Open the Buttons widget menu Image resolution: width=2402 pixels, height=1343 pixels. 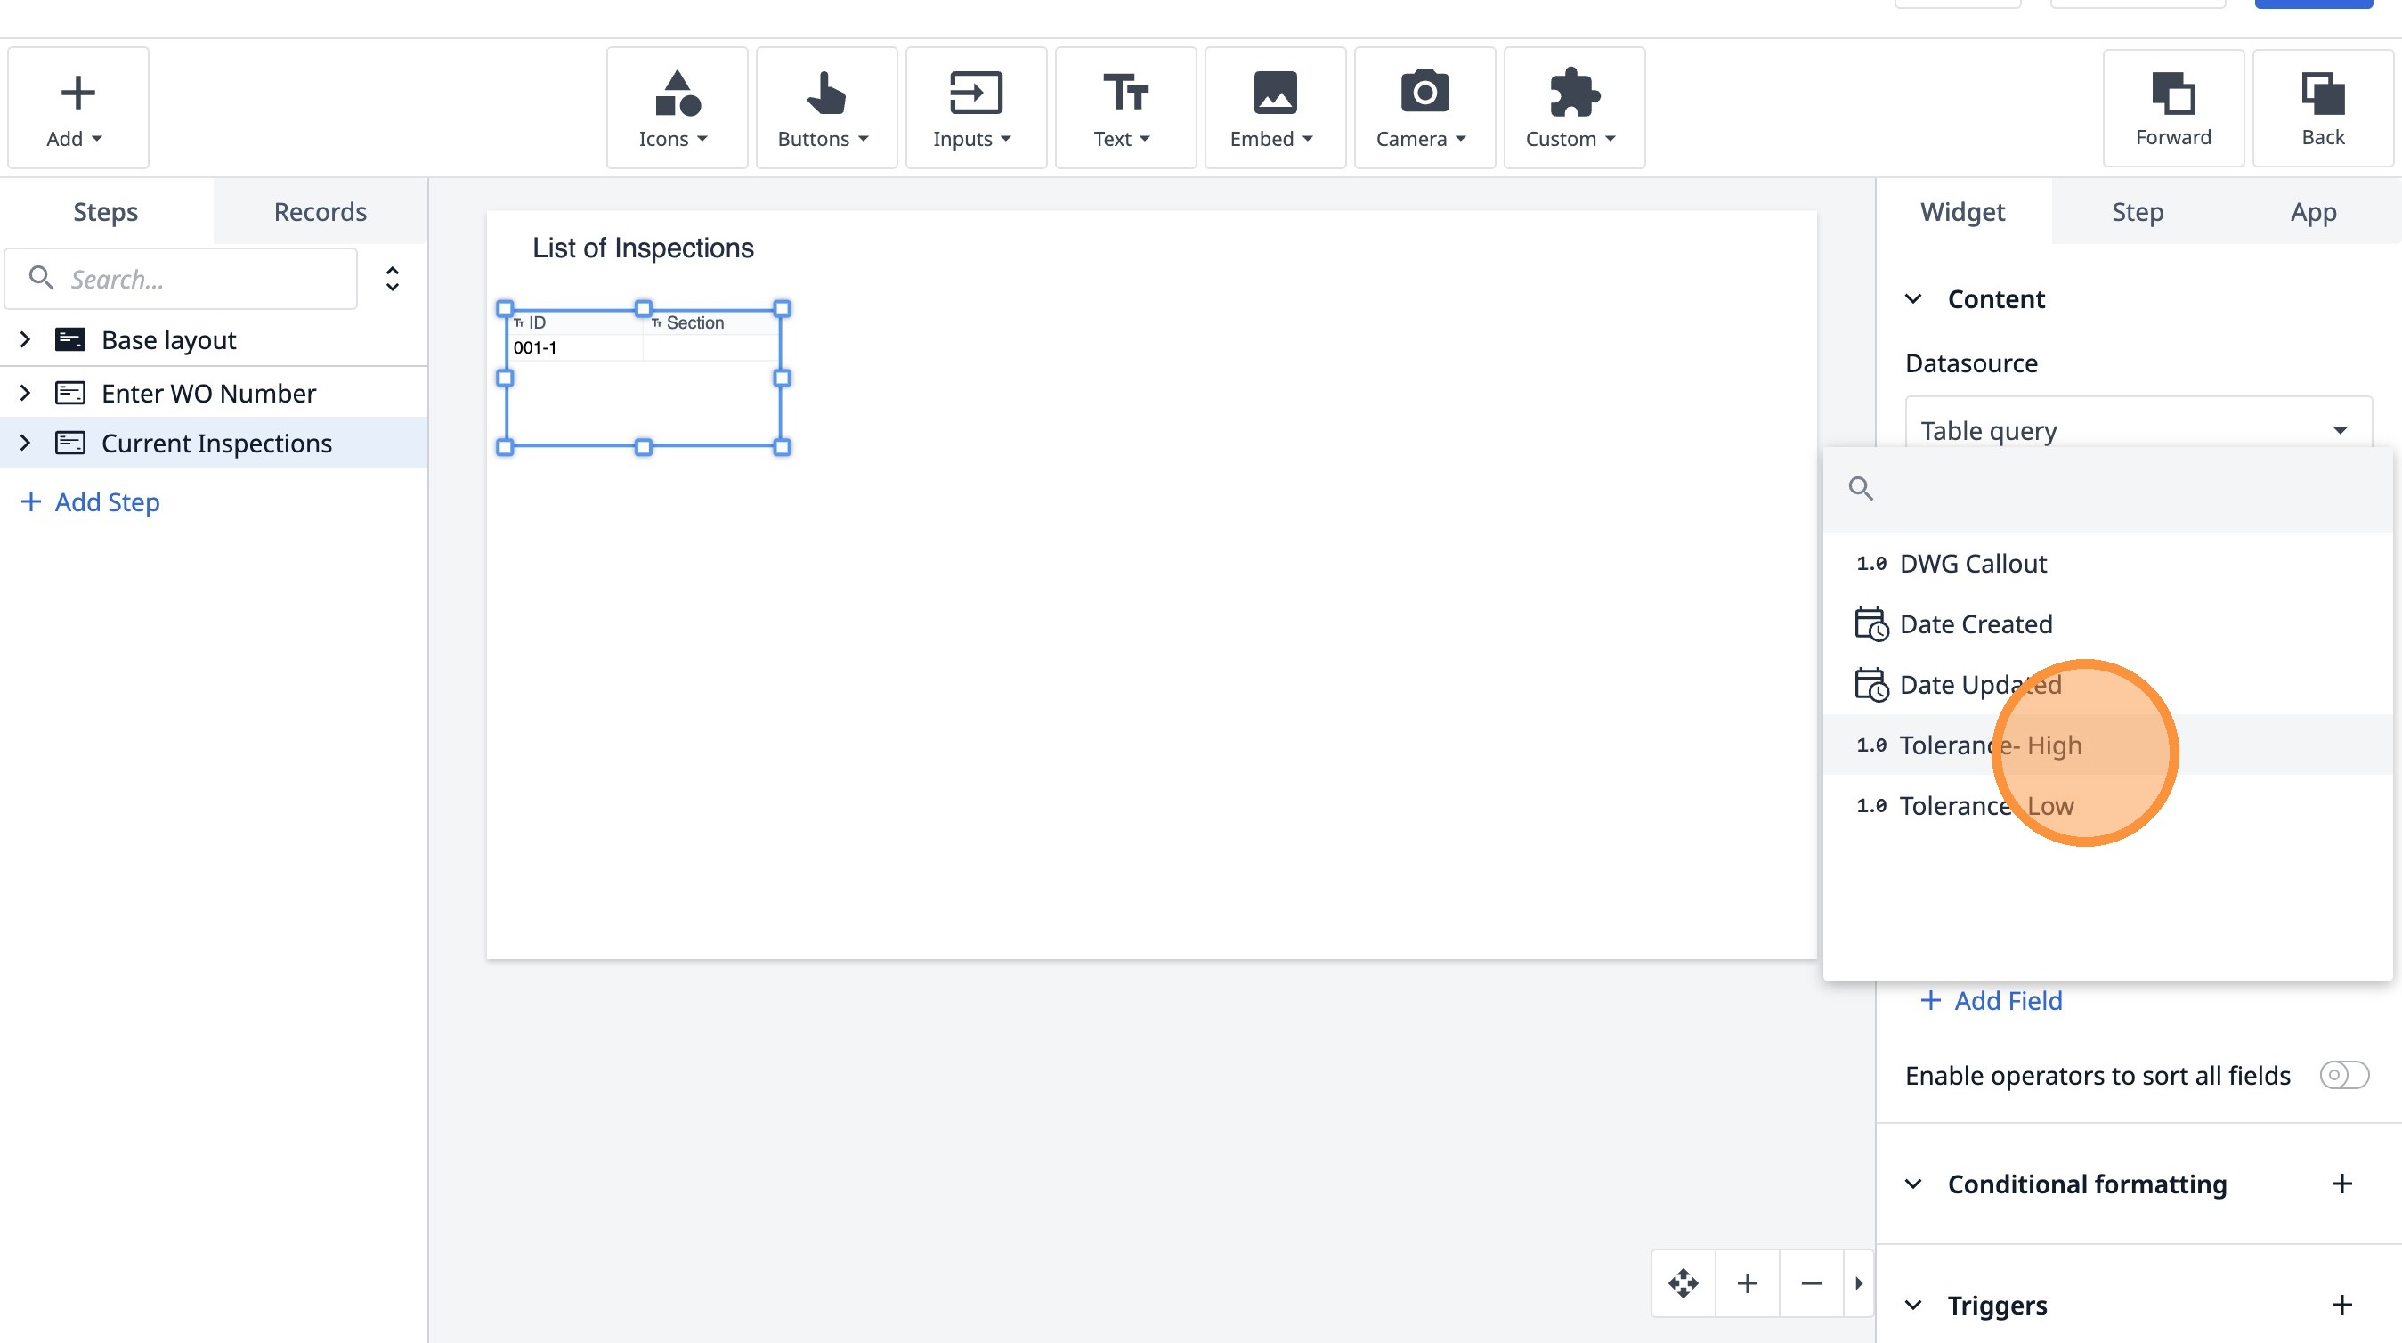[825, 108]
